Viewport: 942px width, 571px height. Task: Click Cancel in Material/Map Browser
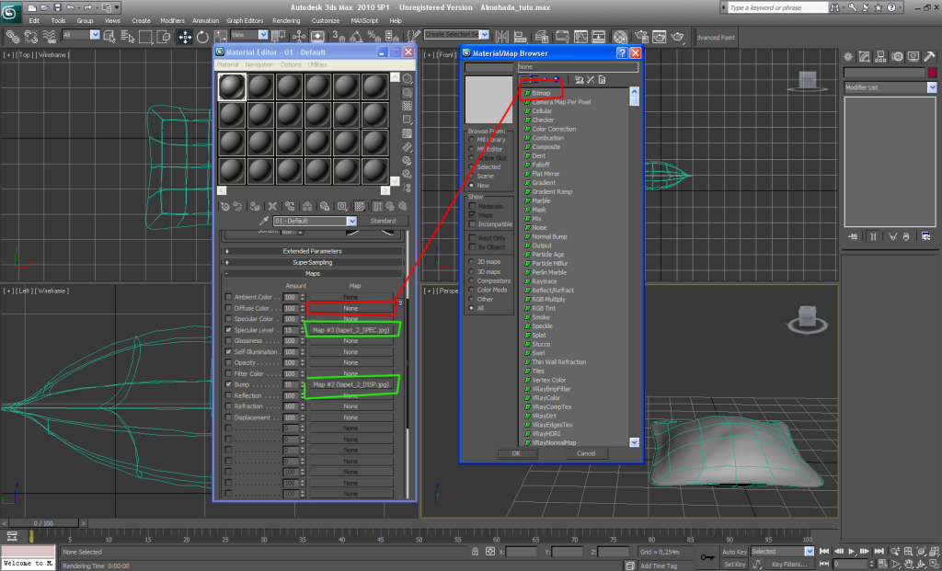click(x=586, y=454)
